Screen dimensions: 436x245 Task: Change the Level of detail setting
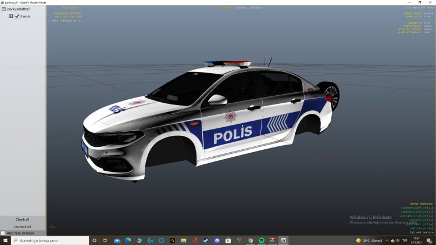click(x=413, y=33)
